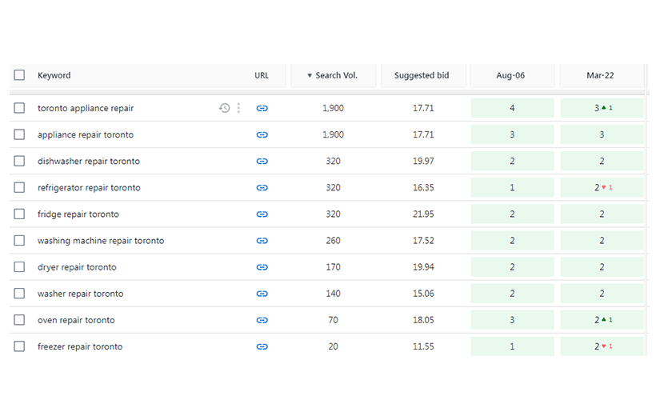Tick the refrigerator repair toronto checkbox

19,188
